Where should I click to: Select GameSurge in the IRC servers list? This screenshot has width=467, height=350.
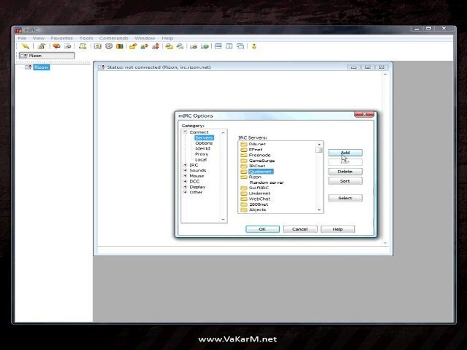(x=262, y=160)
